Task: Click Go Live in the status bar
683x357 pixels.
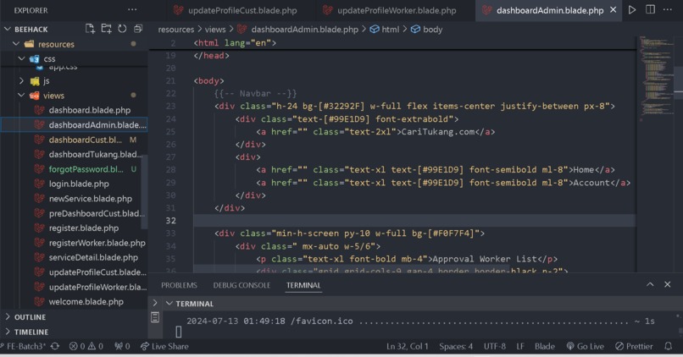Action: click(585, 346)
